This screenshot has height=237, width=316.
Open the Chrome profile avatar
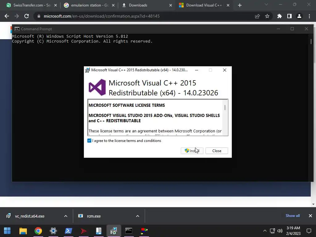[299, 16]
